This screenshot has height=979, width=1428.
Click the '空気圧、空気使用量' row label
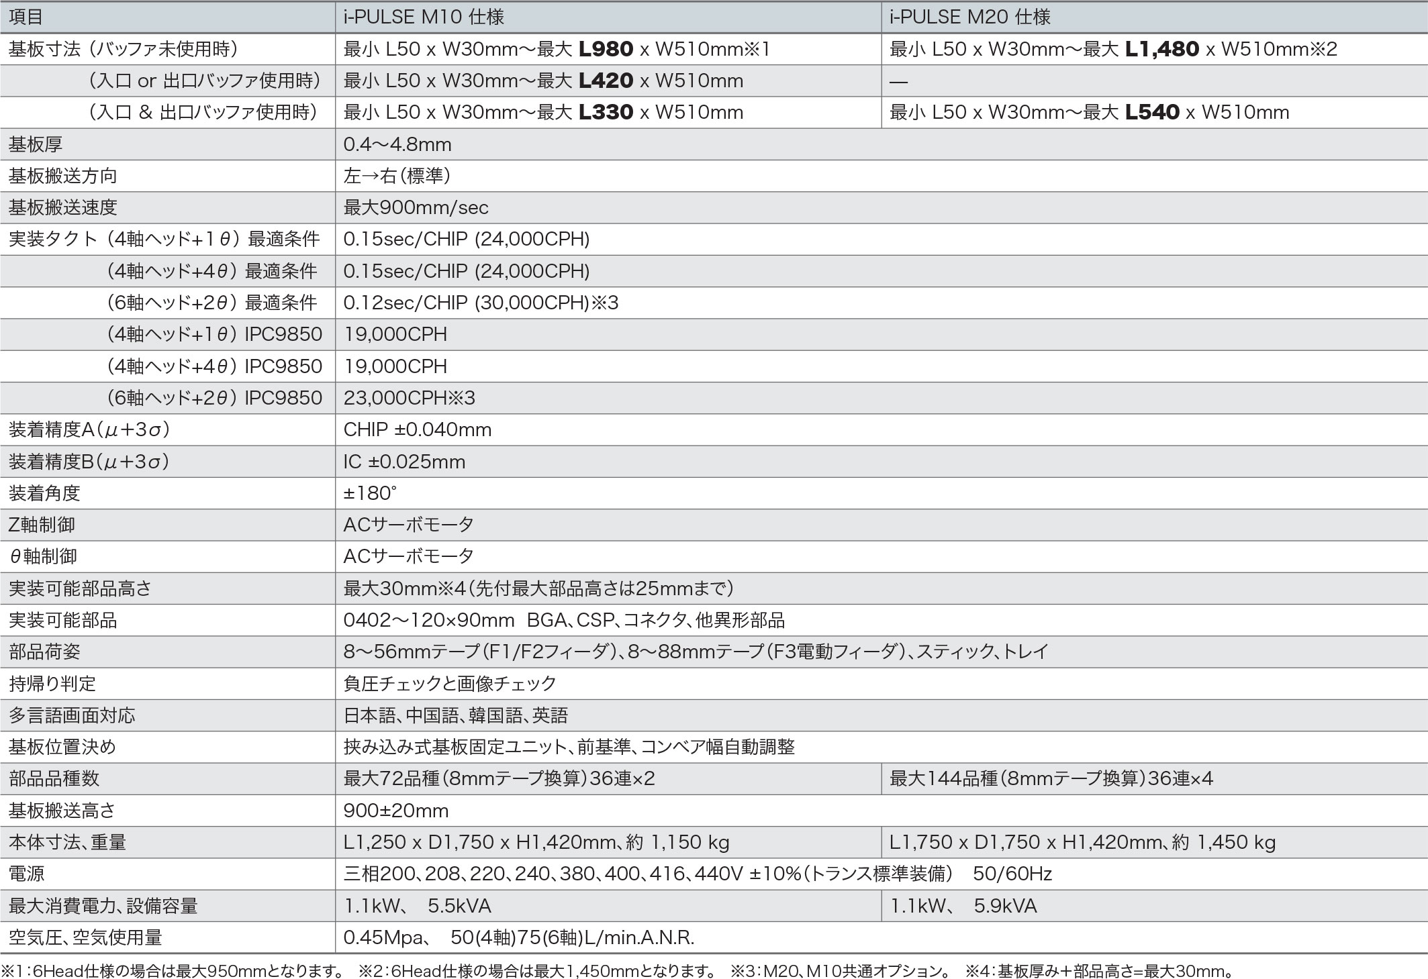pos(85,937)
